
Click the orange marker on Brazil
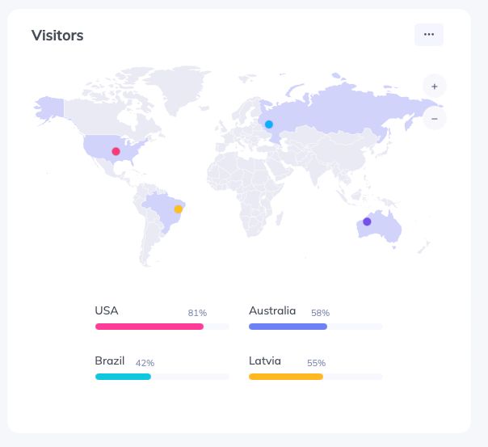tap(179, 209)
